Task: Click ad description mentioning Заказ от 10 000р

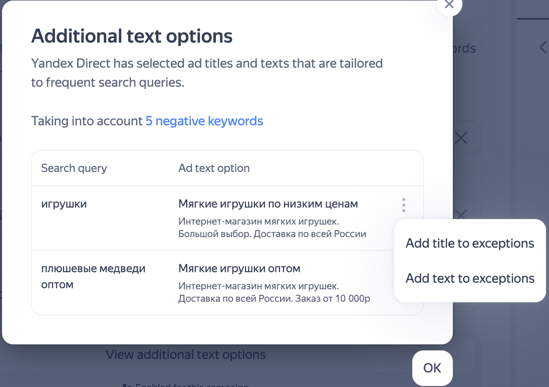Action: pos(273,293)
